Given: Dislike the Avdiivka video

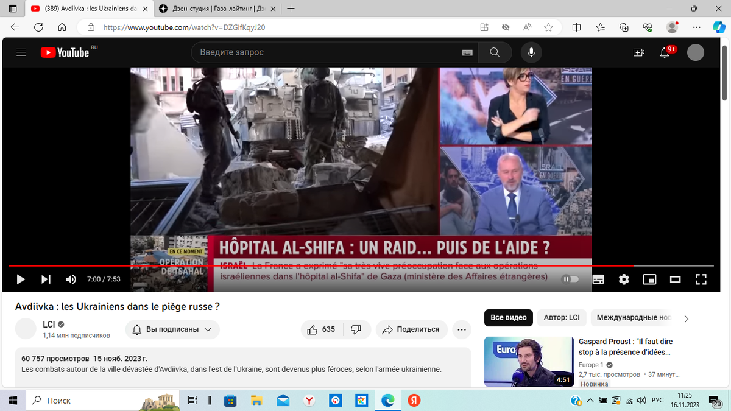Looking at the screenshot, I should (x=356, y=329).
